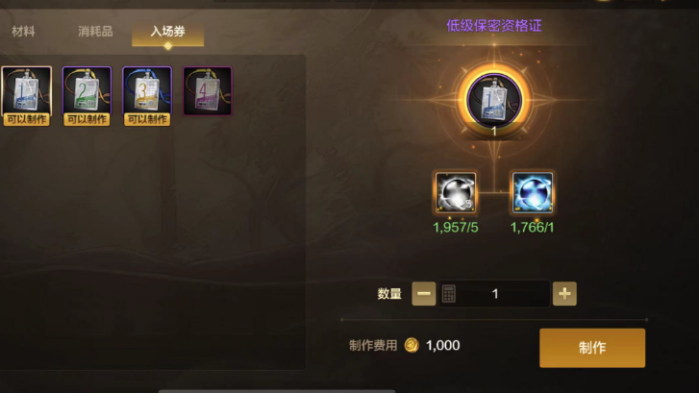Viewport: 699px width, 393px height.
Task: Switch to the 消耗品 tab
Action: (95, 31)
